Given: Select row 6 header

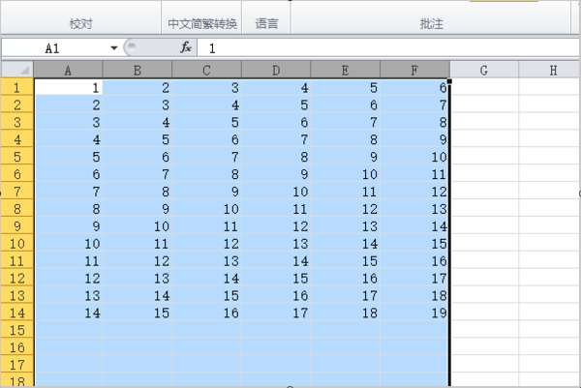Looking at the screenshot, I should [x=17, y=174].
